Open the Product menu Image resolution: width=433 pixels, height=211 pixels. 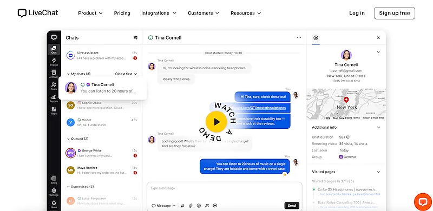click(x=90, y=13)
